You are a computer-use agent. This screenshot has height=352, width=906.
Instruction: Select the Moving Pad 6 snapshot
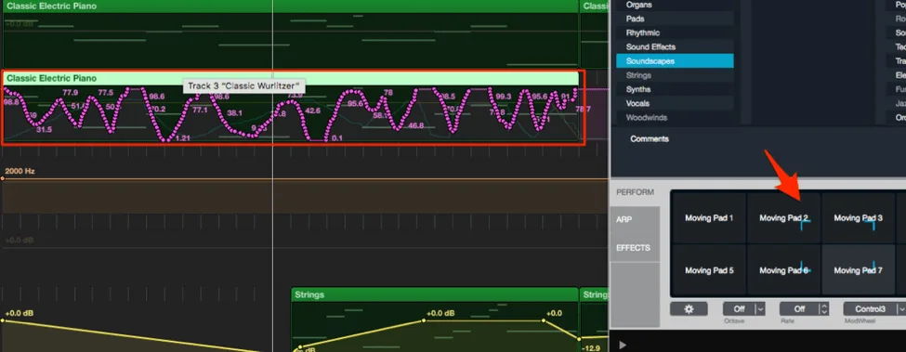[783, 270]
